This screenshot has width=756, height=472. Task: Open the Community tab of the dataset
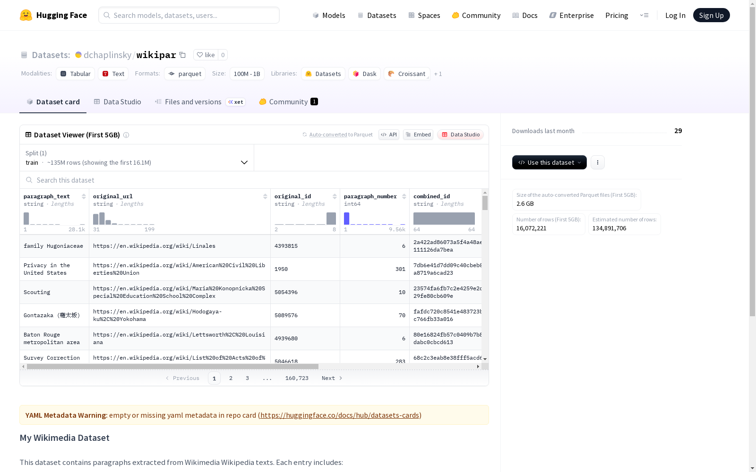point(288,102)
